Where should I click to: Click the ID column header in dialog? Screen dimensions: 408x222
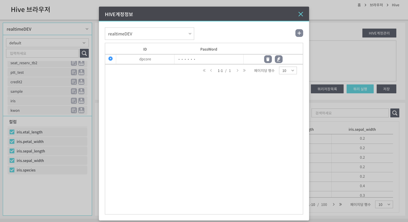145,49
